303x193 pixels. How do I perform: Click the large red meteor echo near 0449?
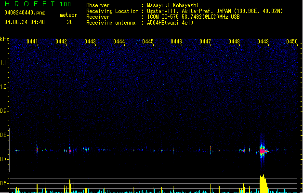click(x=263, y=151)
